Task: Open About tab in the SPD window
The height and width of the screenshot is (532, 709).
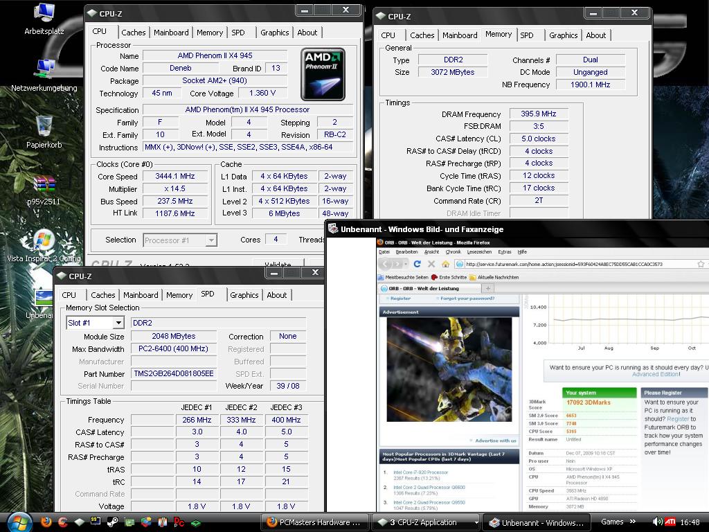Action: [x=277, y=295]
